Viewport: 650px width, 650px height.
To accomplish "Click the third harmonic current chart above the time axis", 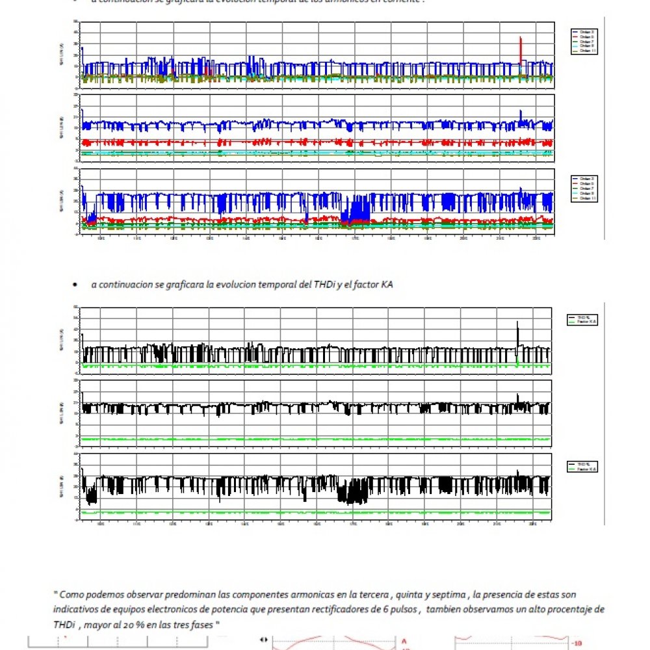I will 317,202.
